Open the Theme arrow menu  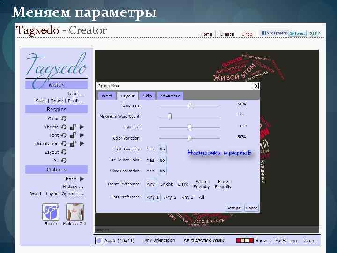click(x=82, y=127)
